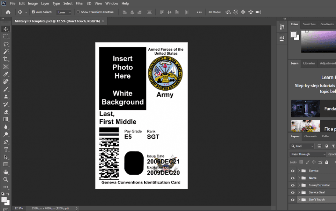Viewport: 336px width, 211px height.
Task: Expand the Issue/Expiration layer group
Action: click(299, 185)
